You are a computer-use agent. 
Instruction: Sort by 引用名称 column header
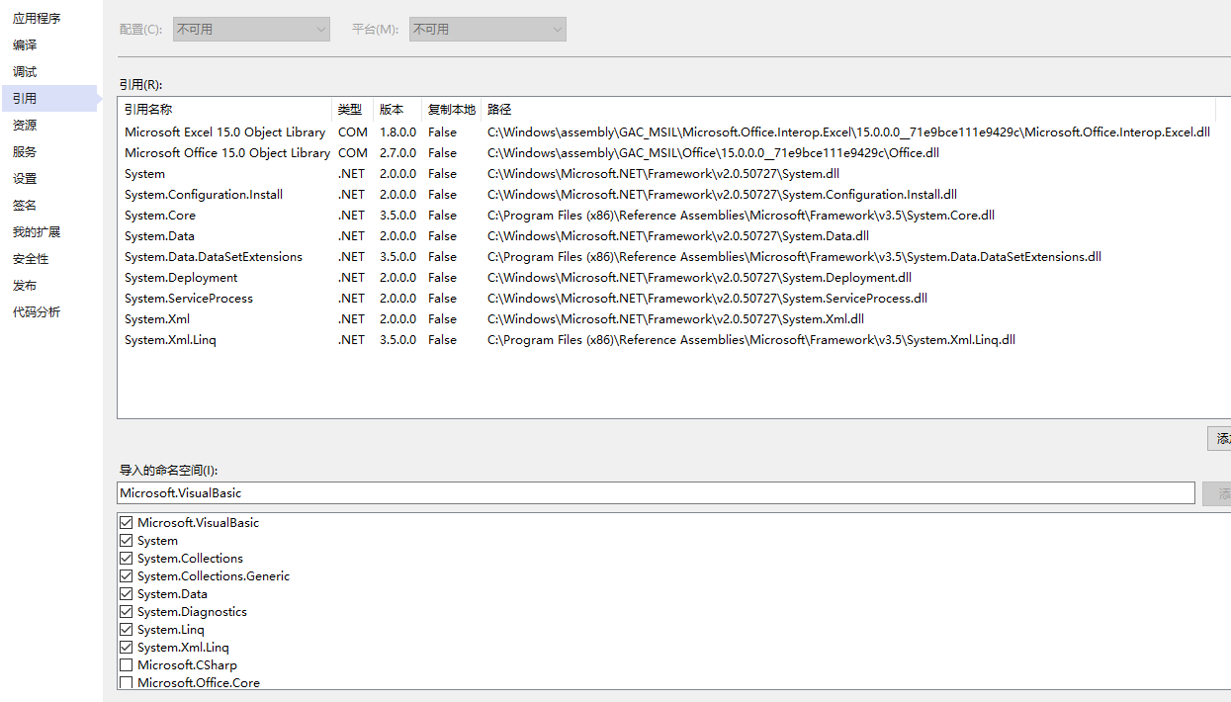tap(224, 110)
